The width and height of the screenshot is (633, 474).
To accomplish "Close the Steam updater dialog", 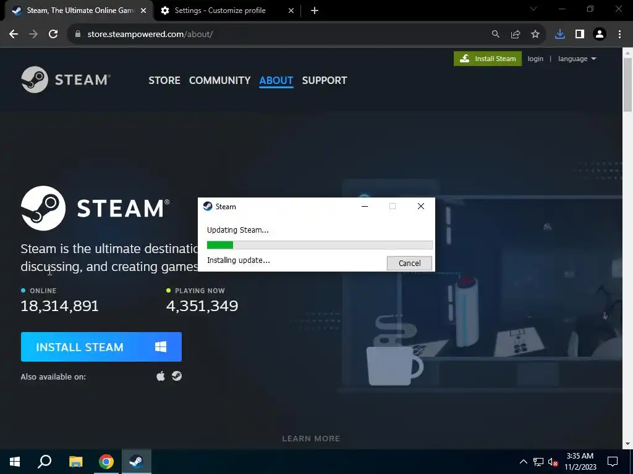I will pyautogui.click(x=420, y=206).
